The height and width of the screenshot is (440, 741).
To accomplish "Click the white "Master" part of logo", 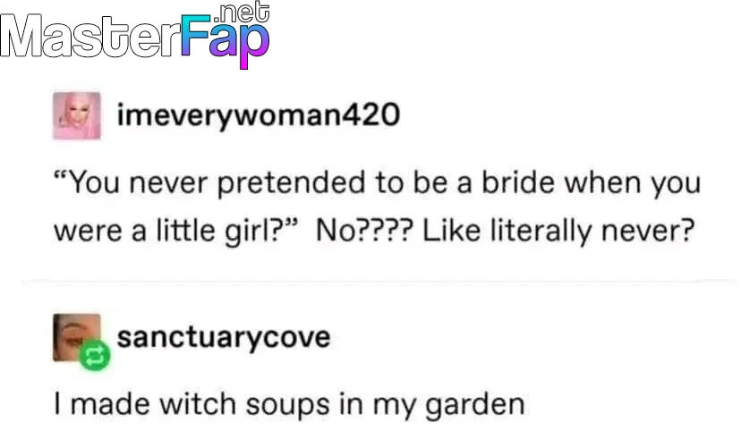I will pyautogui.click(x=90, y=37).
